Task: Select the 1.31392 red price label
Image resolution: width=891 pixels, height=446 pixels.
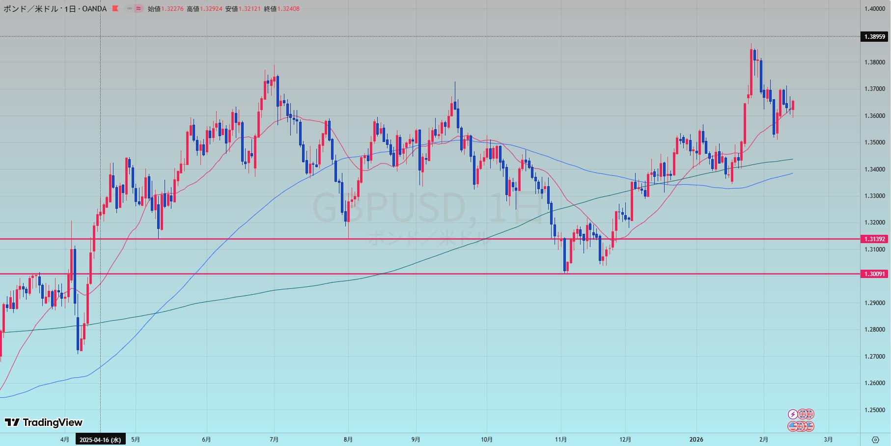Action: 875,239
